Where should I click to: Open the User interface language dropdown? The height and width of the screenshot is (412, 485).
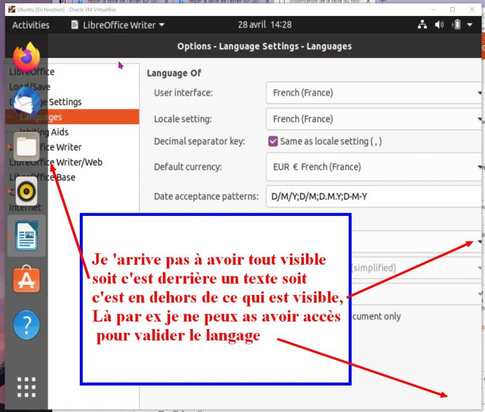pyautogui.click(x=374, y=93)
